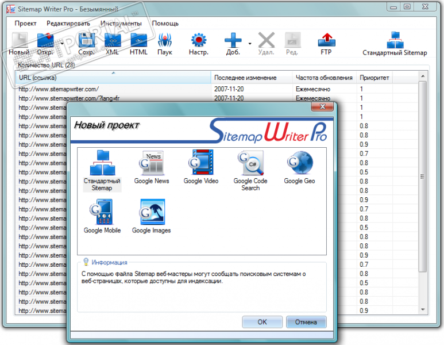Viewport: 444px width, 345px height.
Task: Click the Ред. edit icon
Action: (x=292, y=44)
